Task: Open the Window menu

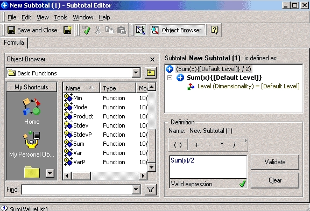Action: (x=83, y=17)
